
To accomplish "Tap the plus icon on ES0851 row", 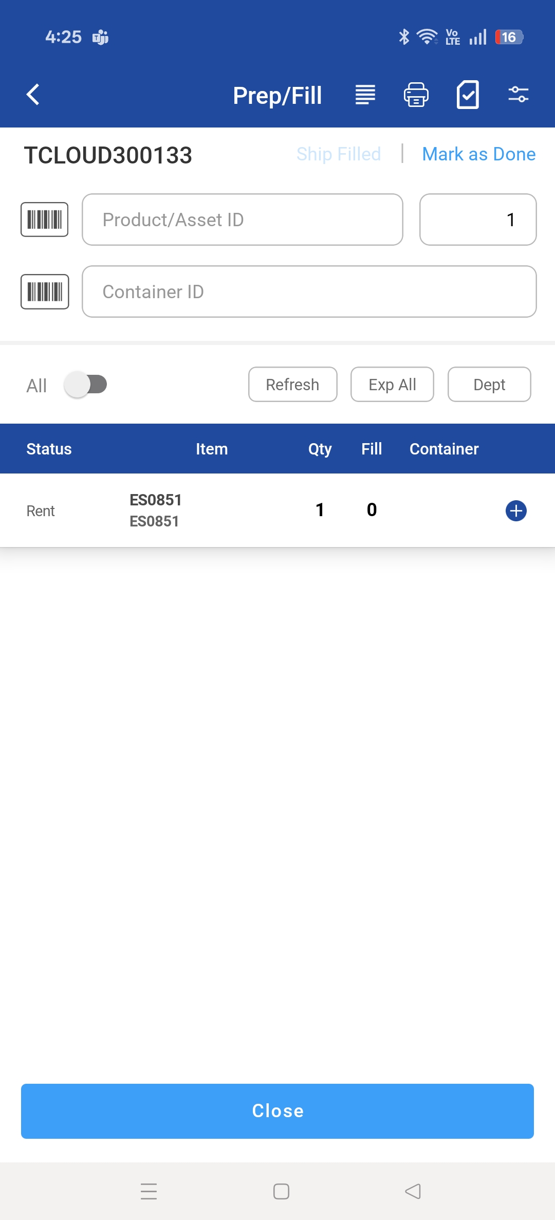I will pyautogui.click(x=516, y=511).
